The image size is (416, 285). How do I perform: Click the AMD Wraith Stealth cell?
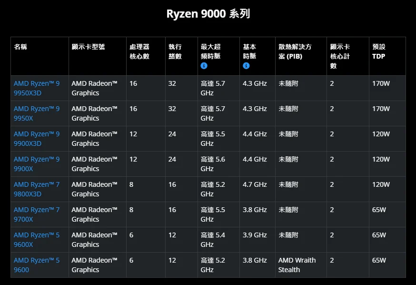[297, 265]
